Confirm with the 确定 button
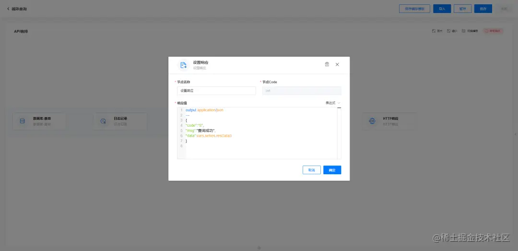This screenshot has width=518, height=251. (332, 170)
